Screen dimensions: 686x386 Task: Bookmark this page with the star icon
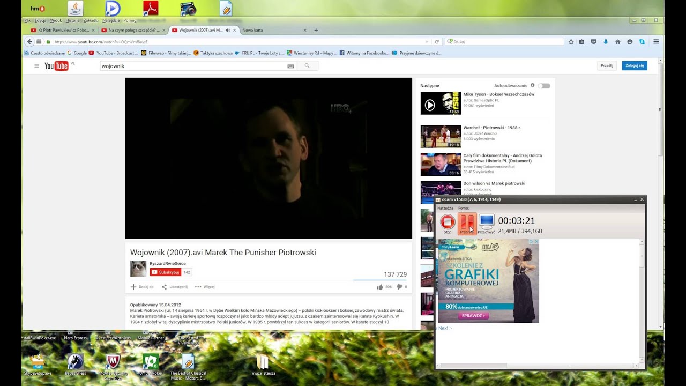click(571, 42)
